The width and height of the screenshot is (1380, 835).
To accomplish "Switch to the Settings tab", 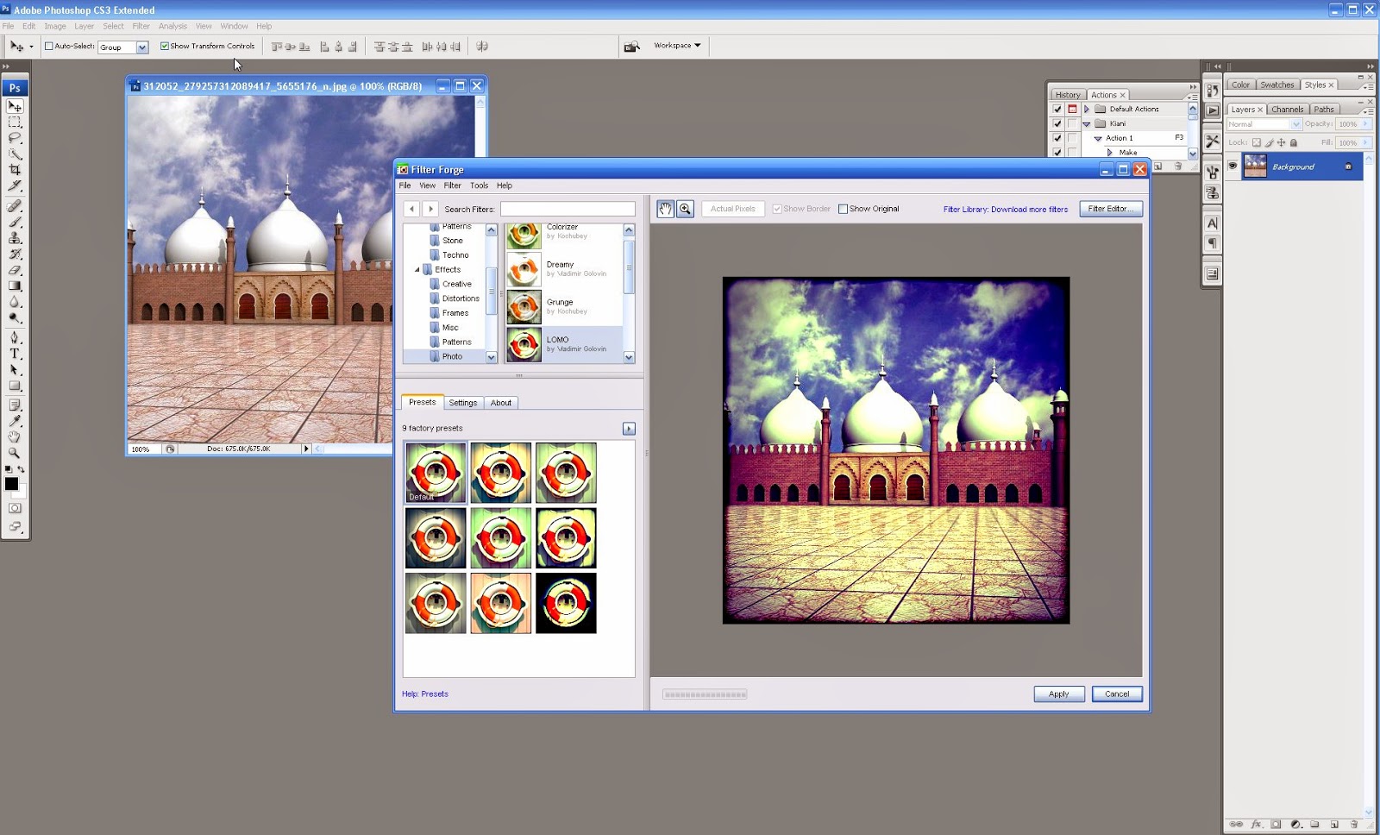I will coord(463,403).
